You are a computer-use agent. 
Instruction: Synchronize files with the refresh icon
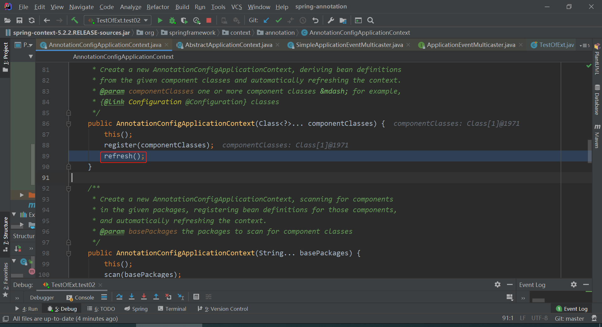pos(32,20)
